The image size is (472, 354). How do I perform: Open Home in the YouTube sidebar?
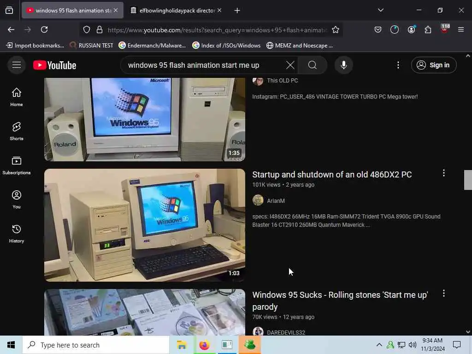pos(17,97)
